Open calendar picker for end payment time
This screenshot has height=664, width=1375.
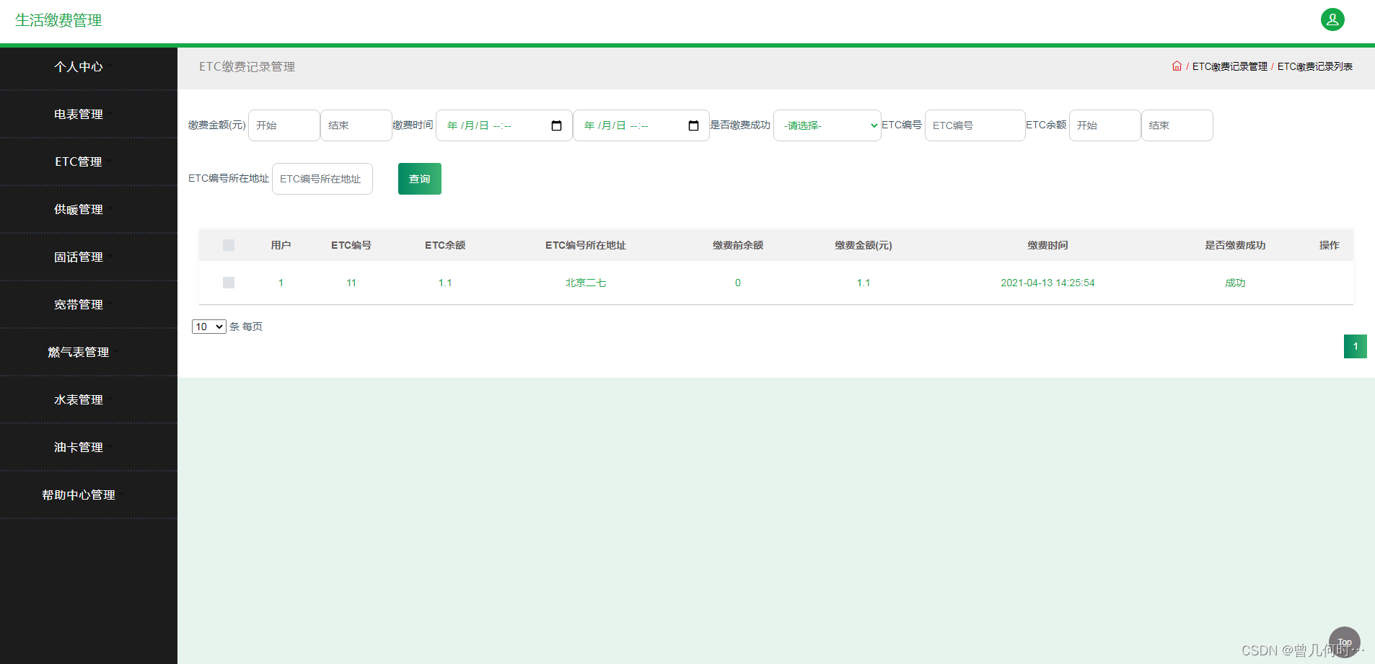click(693, 125)
